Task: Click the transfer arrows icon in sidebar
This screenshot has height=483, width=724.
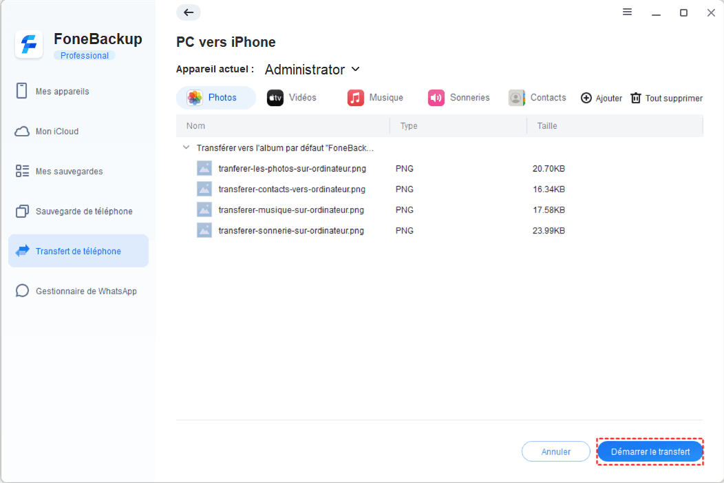Action: [22, 251]
